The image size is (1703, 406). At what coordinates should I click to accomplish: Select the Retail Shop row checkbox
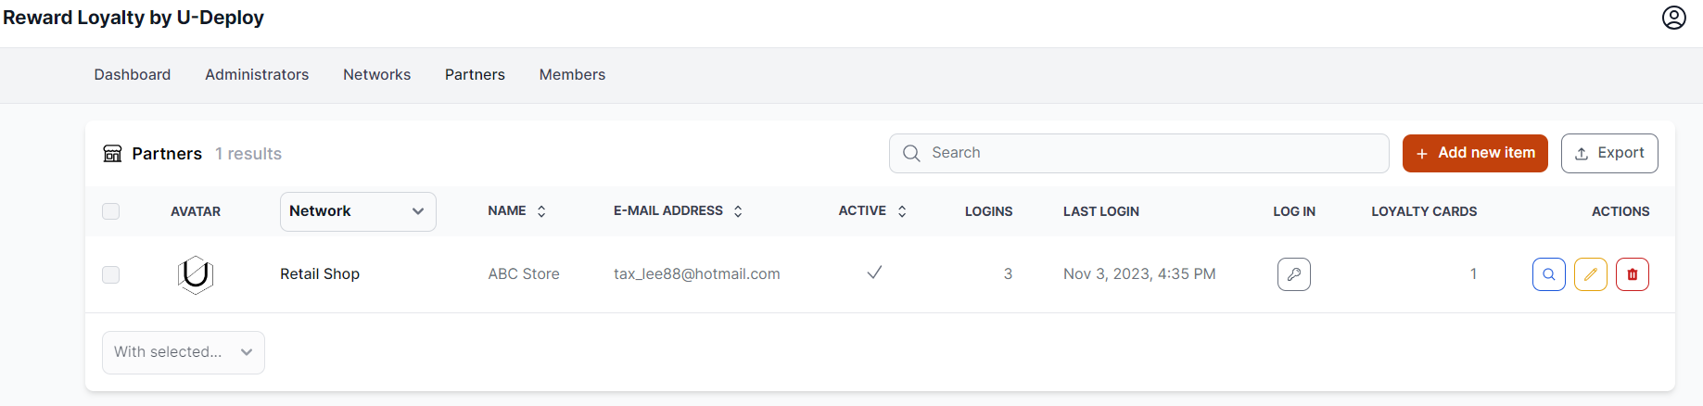pos(111,274)
